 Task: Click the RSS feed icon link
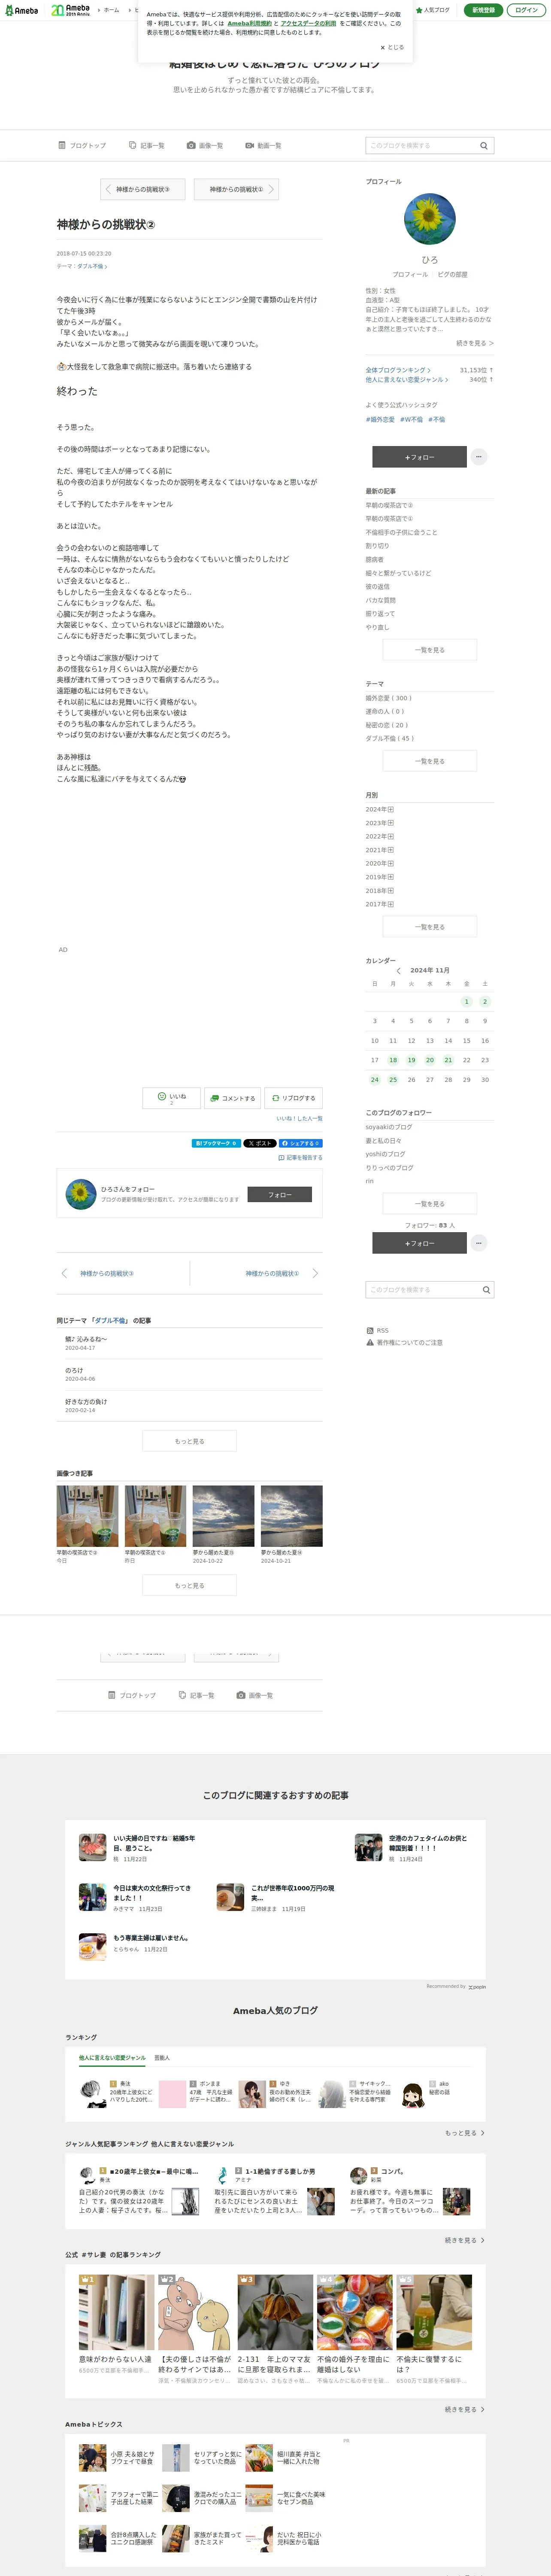tap(377, 1330)
